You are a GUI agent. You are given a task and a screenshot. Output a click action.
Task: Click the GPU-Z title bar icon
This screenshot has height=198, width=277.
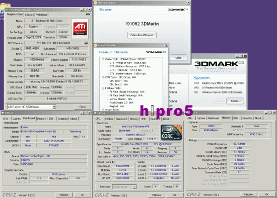click(x=7, y=10)
